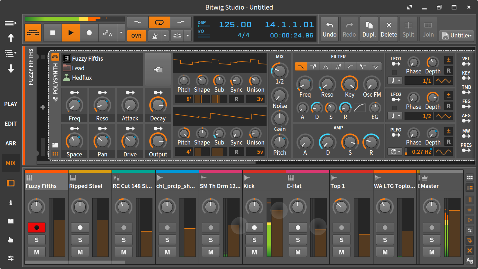
Task: Click the 4/4 time signature field
Action: pyautogui.click(x=243, y=35)
